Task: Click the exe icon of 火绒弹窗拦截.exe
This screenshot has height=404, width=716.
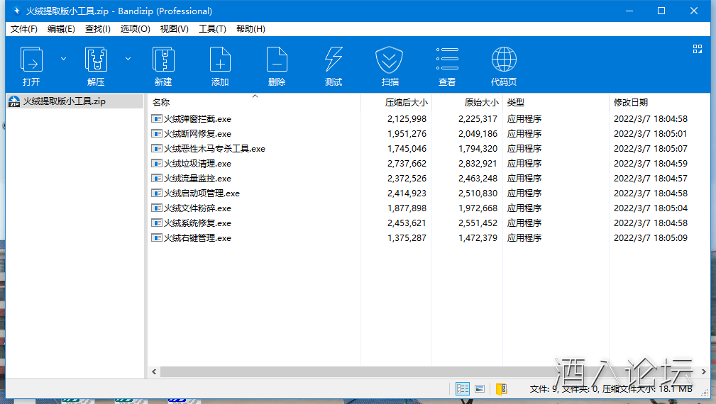Action: (x=157, y=118)
